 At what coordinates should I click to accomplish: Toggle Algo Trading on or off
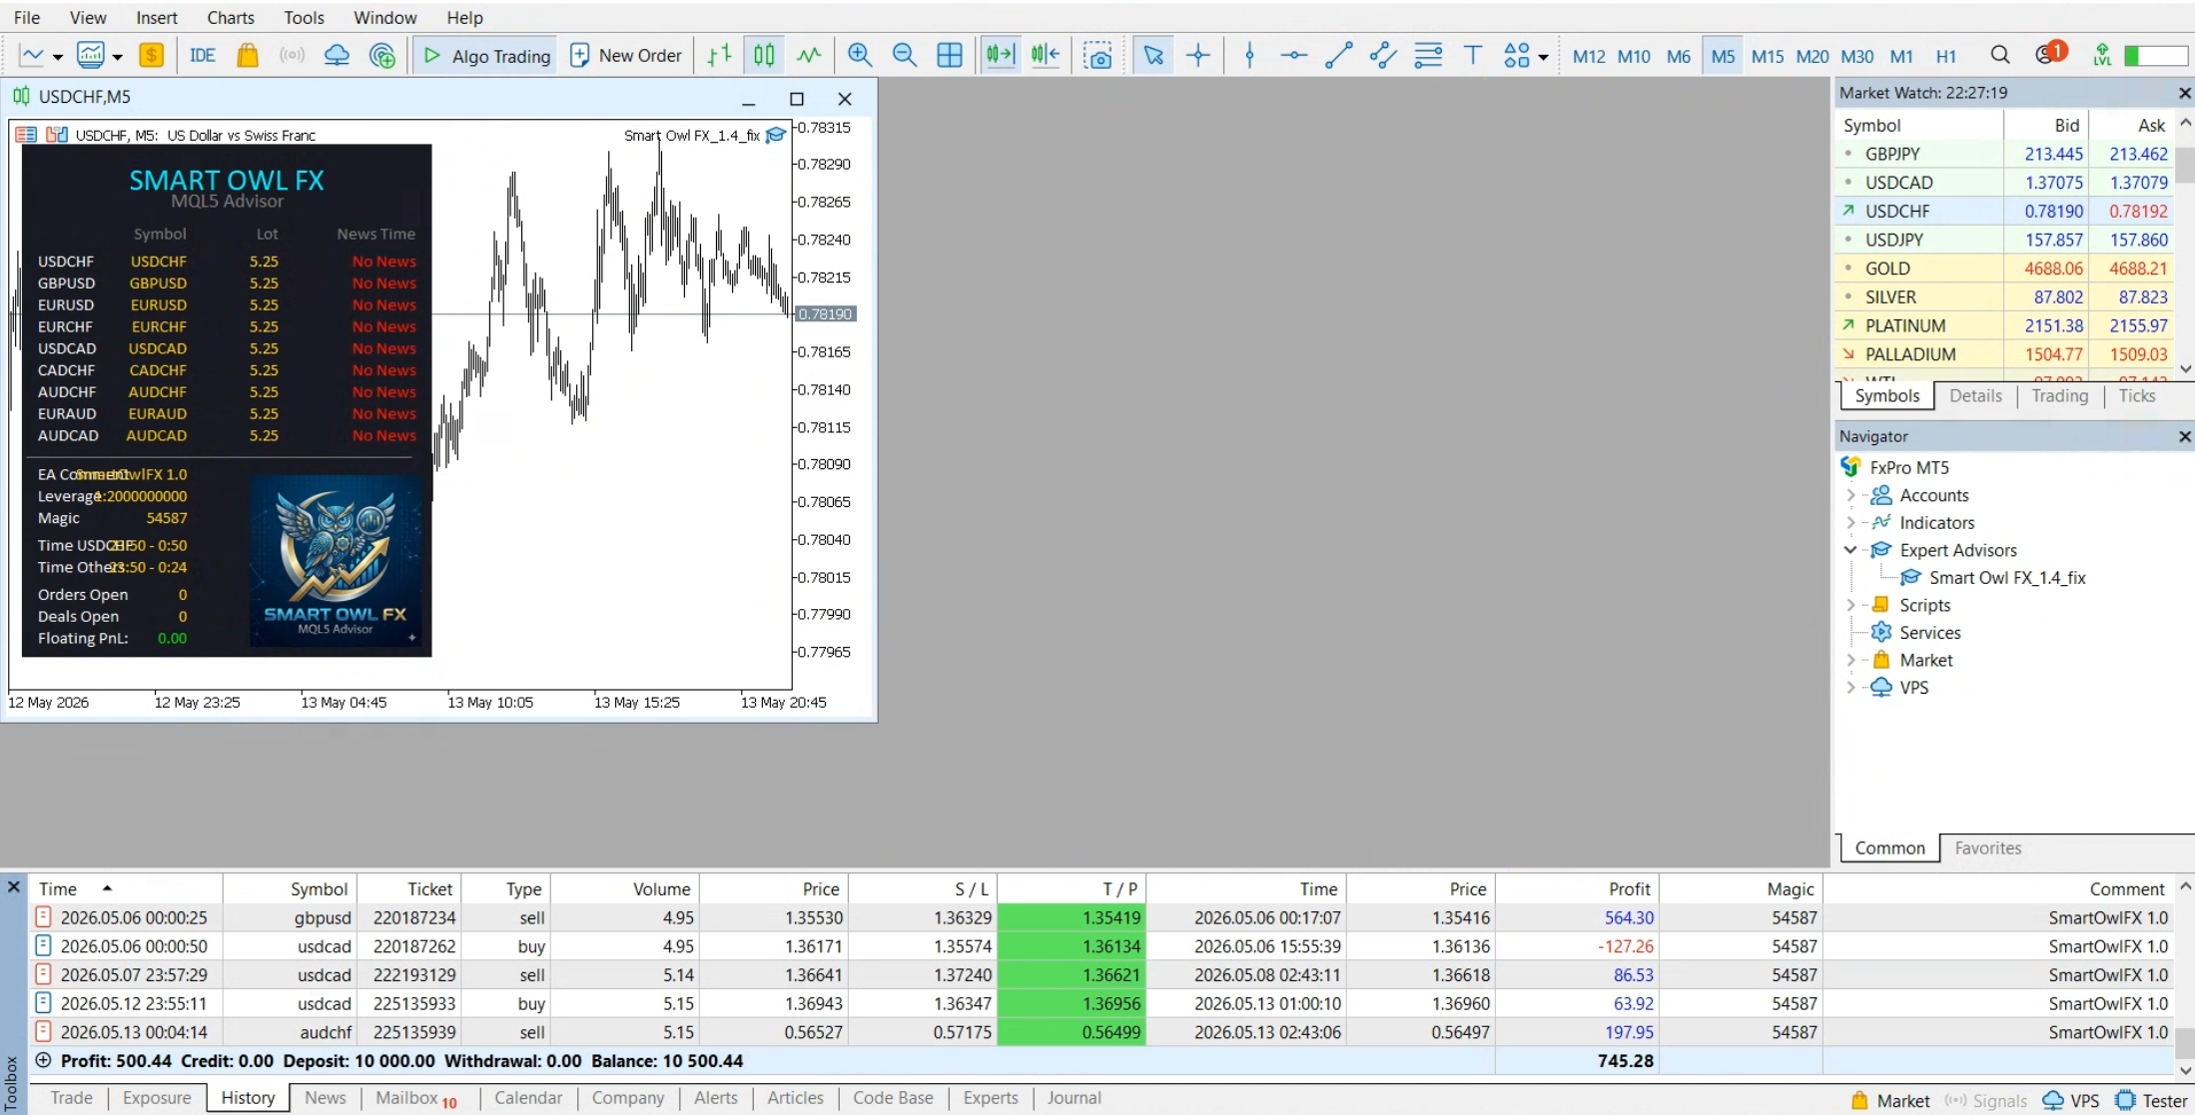(486, 56)
